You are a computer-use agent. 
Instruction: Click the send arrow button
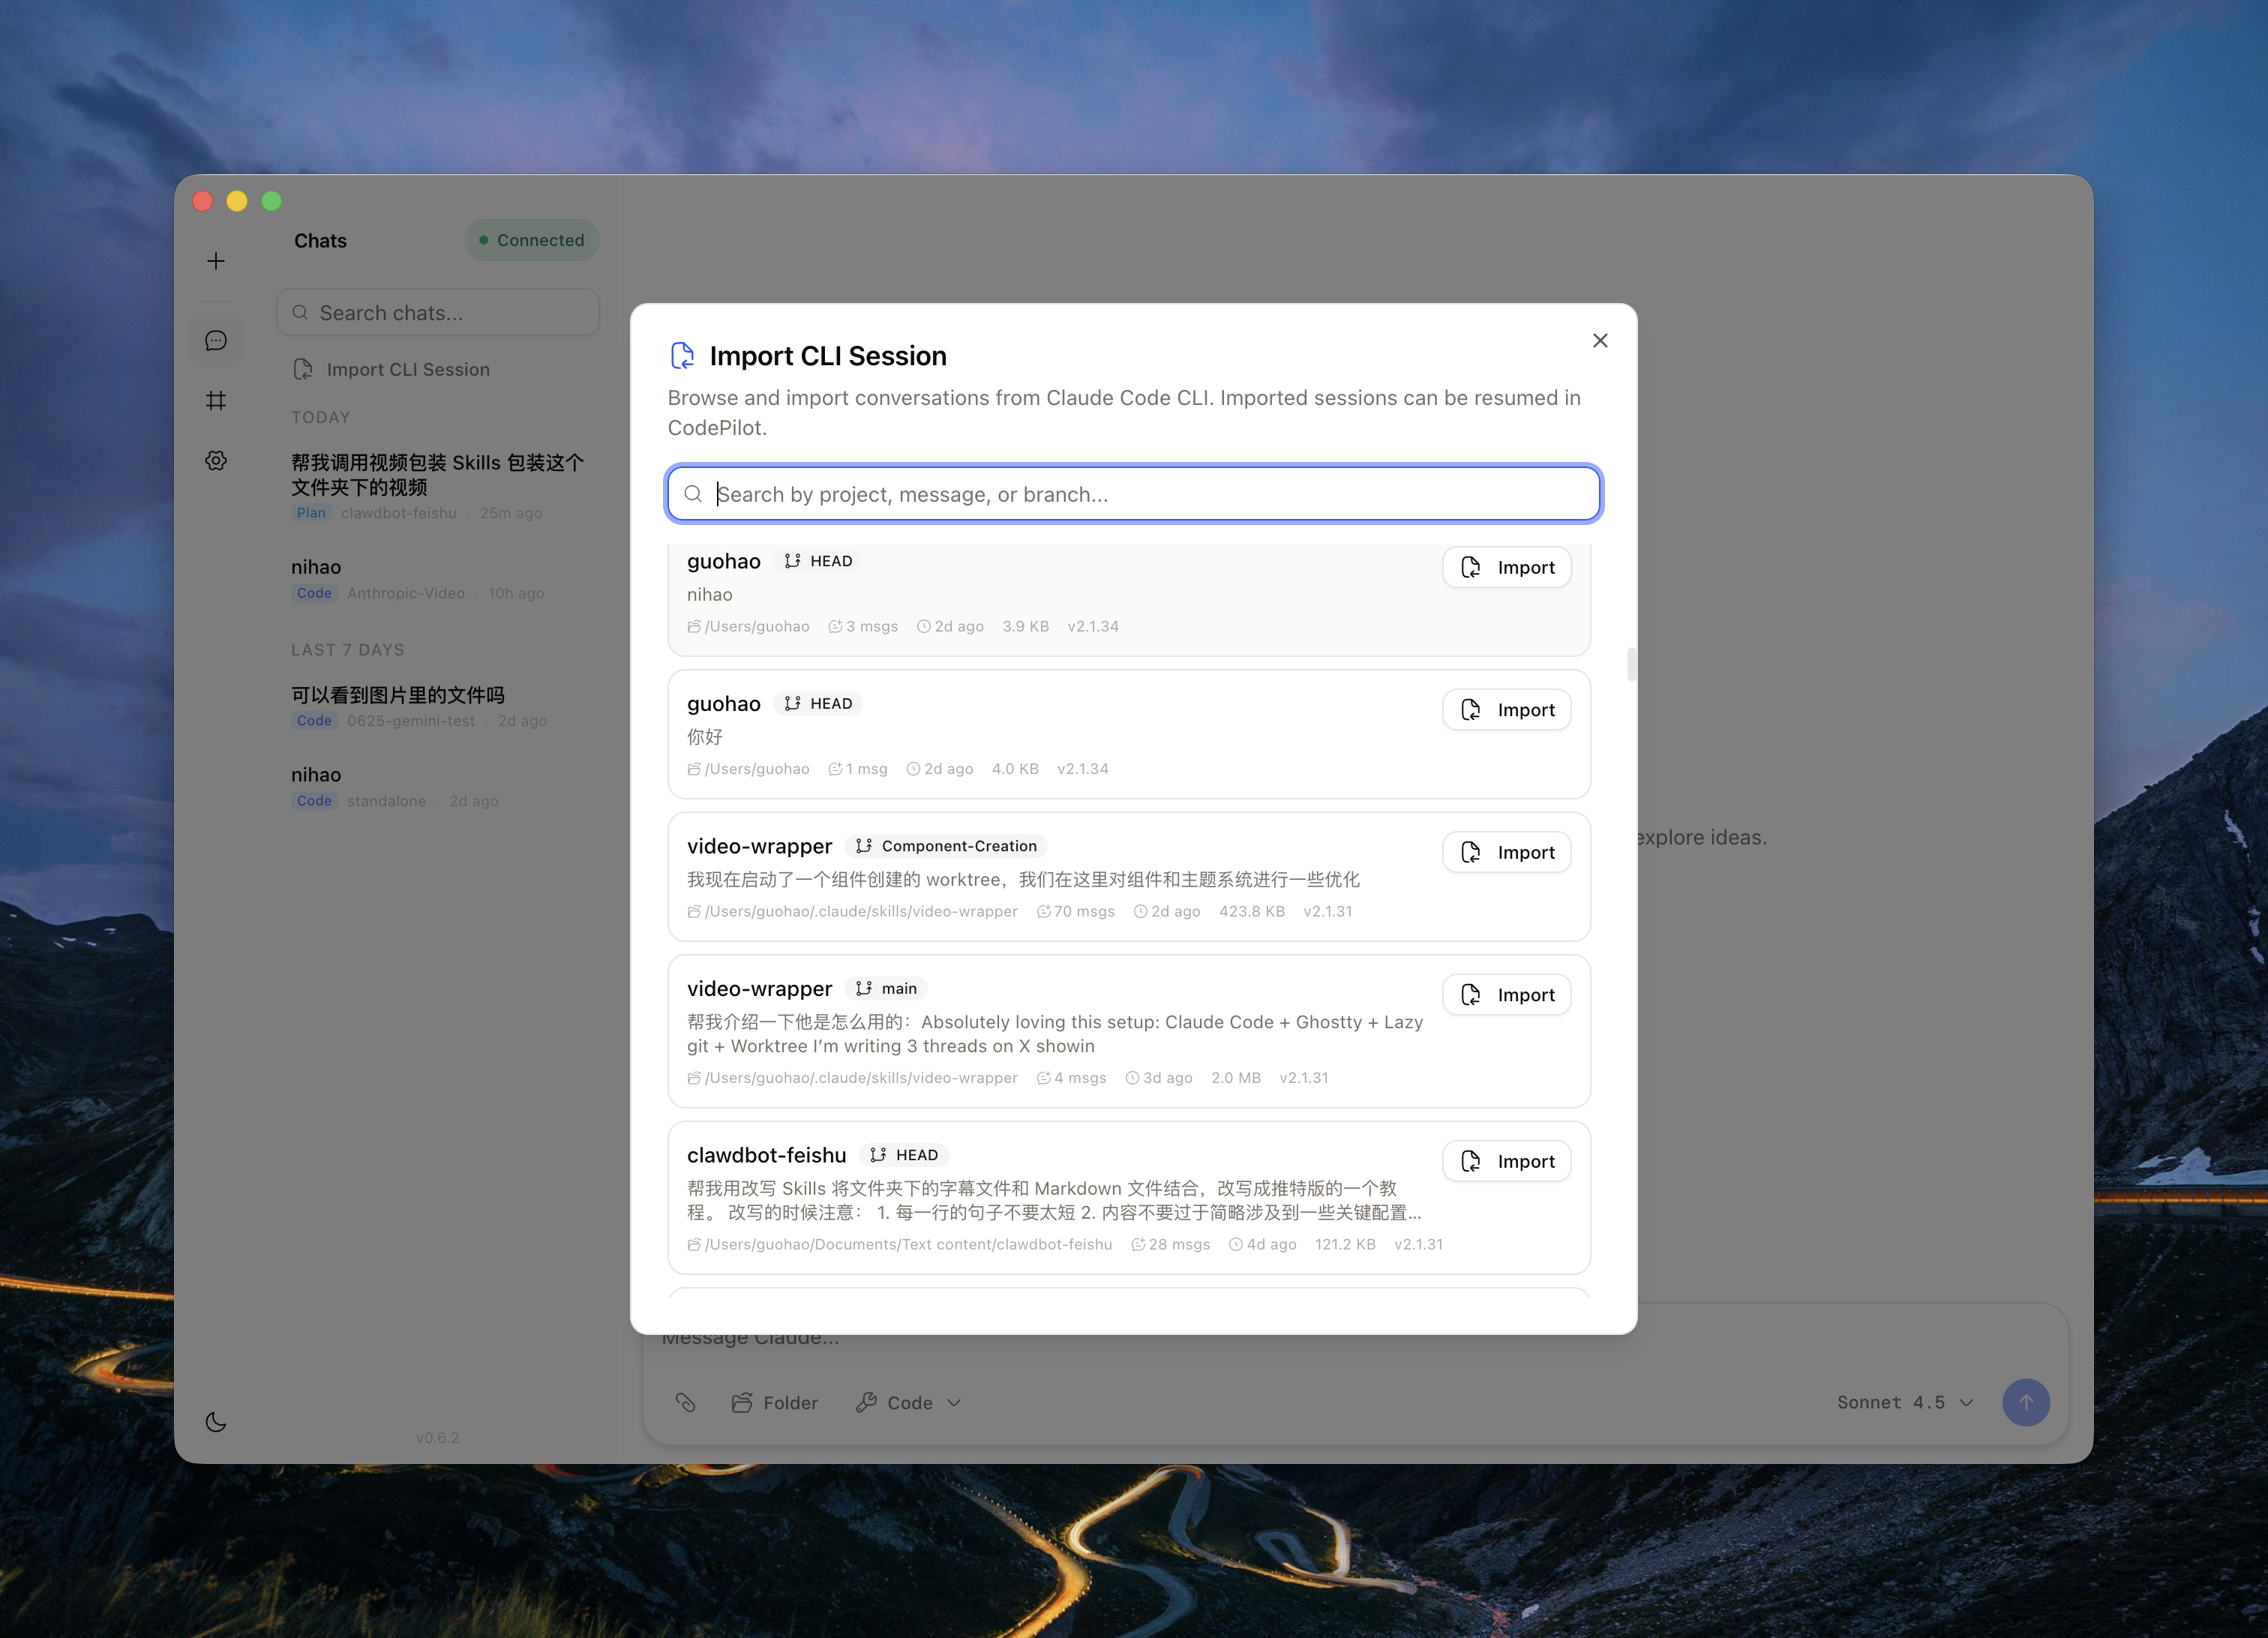click(x=2025, y=1402)
